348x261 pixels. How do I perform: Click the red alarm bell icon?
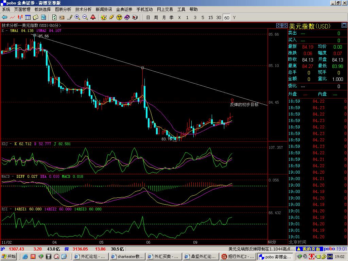click(93, 17)
